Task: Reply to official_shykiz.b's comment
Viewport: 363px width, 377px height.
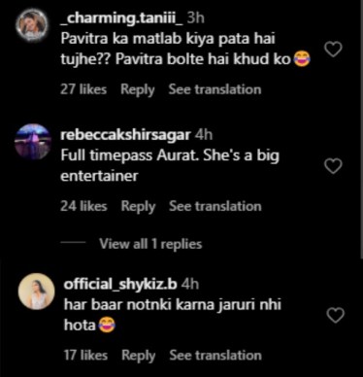Action: pos(139,356)
